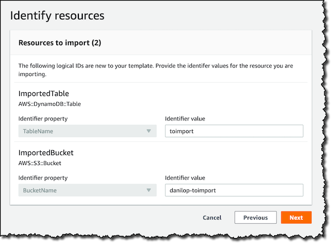This screenshot has width=331, height=243.
Task: Click the Identify resources page heading
Action: pyautogui.click(x=57, y=16)
